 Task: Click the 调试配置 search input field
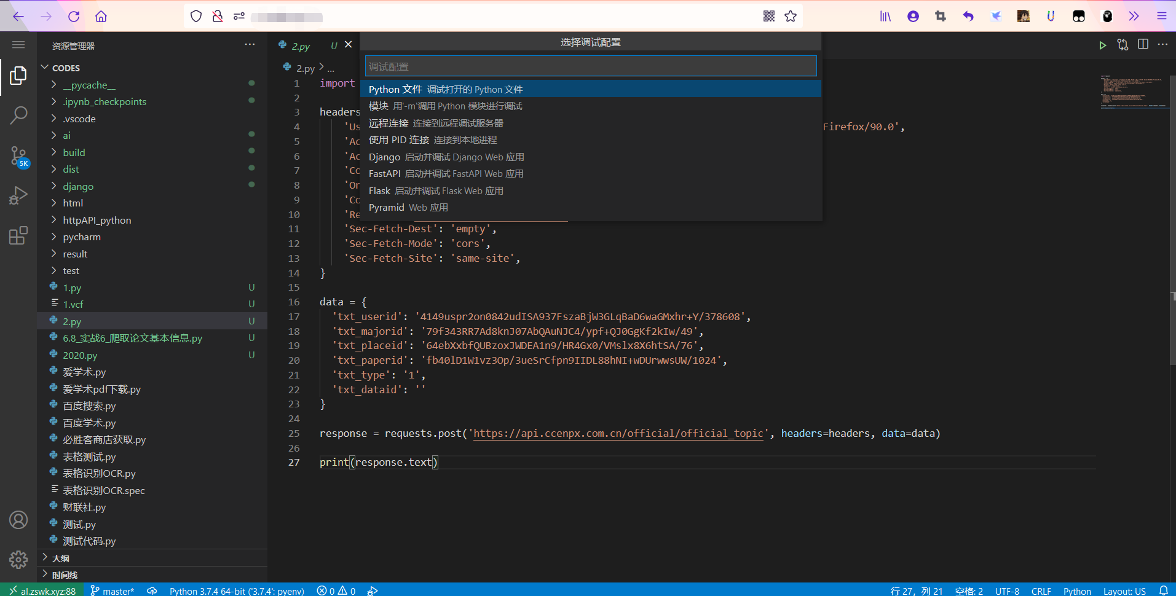tap(591, 66)
